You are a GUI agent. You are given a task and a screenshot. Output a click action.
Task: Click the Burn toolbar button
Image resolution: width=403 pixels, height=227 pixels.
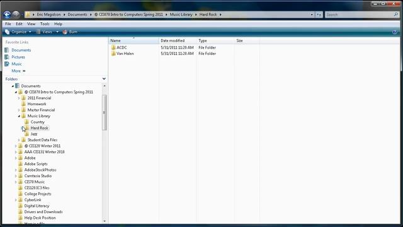click(70, 32)
